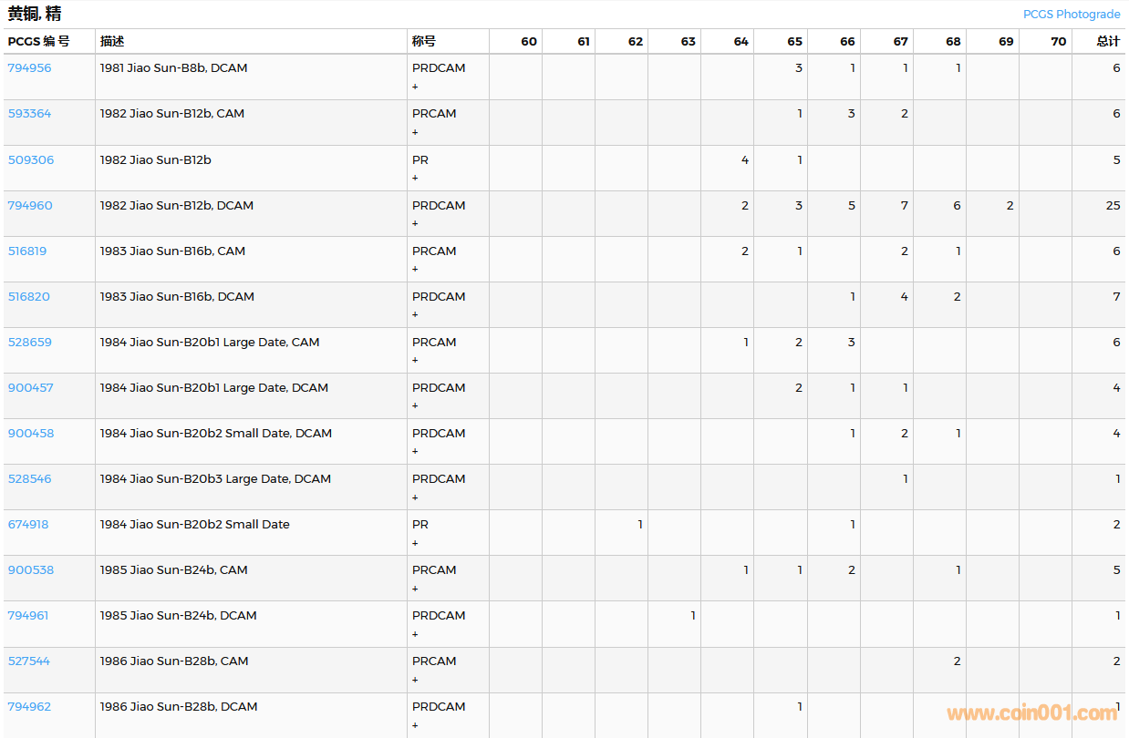The width and height of the screenshot is (1129, 738).
Task: Click the 描述 column header
Action: tap(112, 42)
